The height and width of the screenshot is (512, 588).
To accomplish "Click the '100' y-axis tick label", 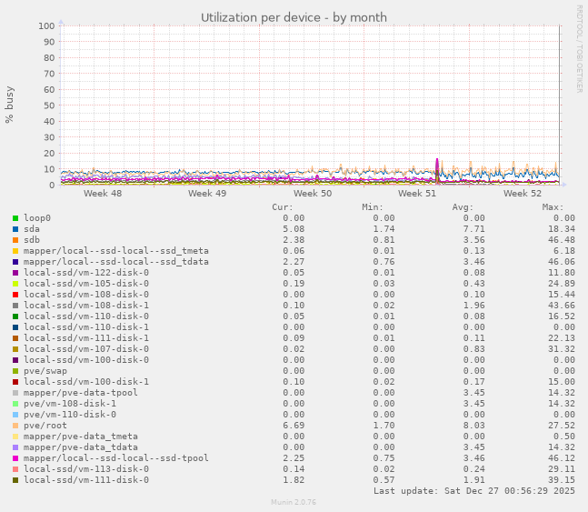I will click(46, 25).
